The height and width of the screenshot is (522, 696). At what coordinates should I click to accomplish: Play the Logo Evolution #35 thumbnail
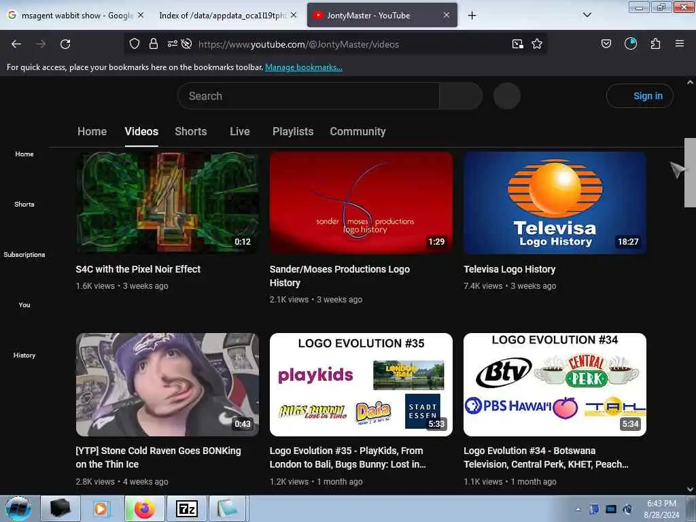click(x=362, y=385)
